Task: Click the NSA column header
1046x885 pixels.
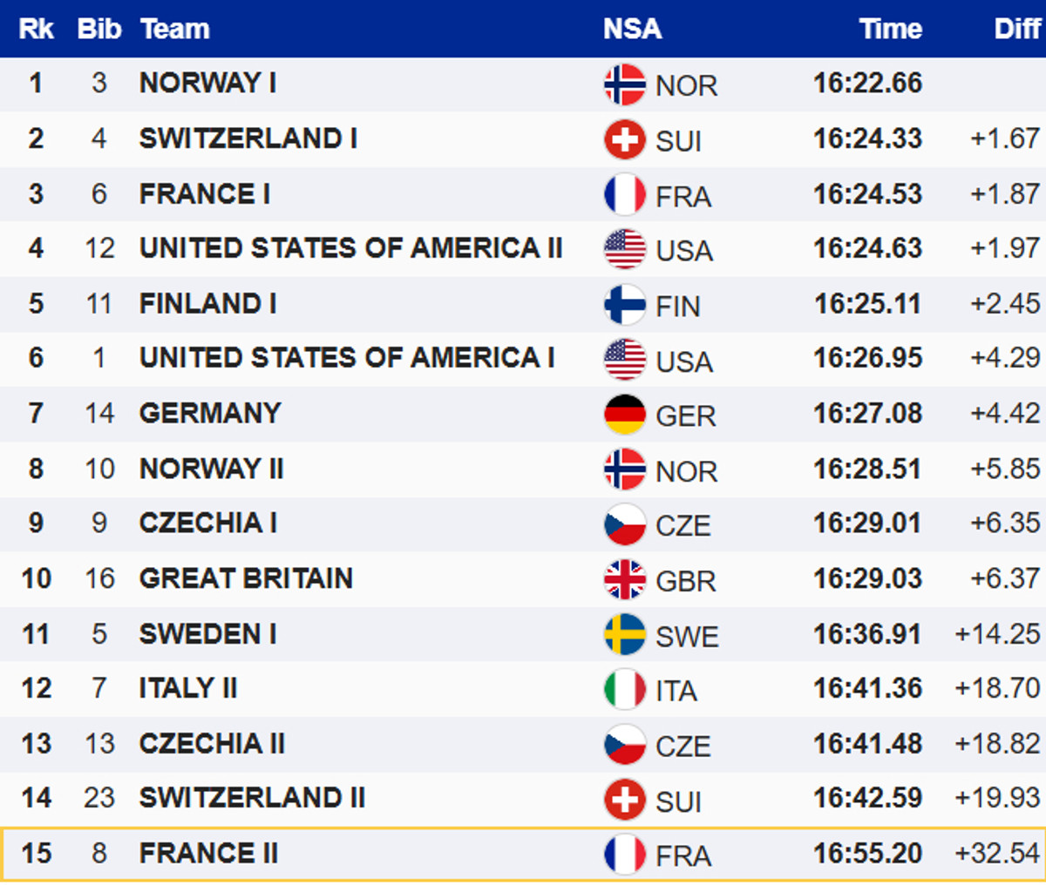Action: point(632,29)
